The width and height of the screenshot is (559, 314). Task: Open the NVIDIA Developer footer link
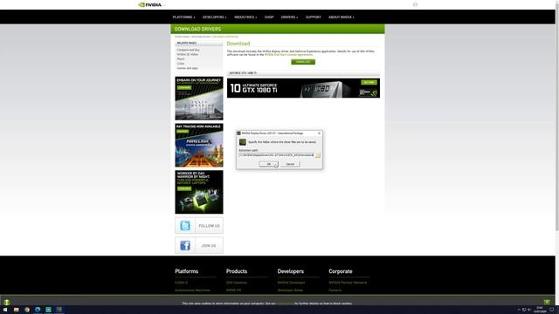(x=291, y=283)
